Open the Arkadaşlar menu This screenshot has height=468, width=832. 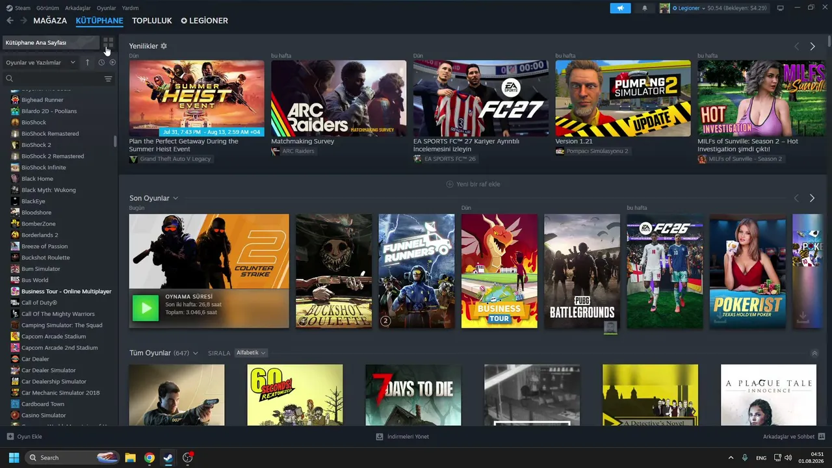tap(78, 8)
